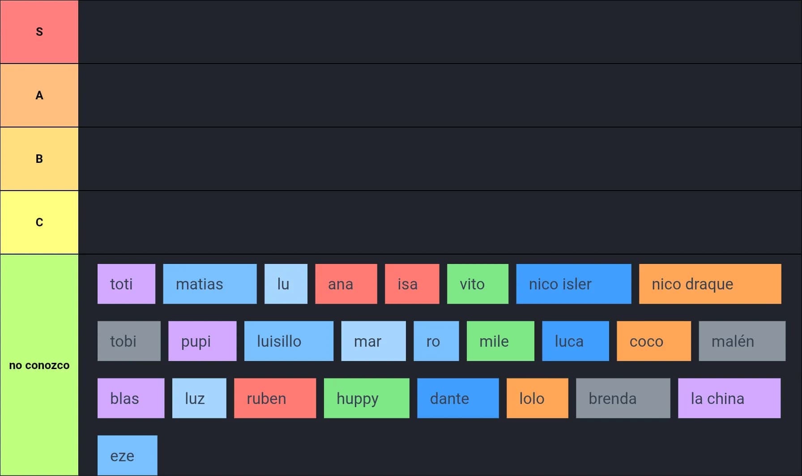The width and height of the screenshot is (802, 476).
Task: Click the malén tile
Action: [742, 341]
